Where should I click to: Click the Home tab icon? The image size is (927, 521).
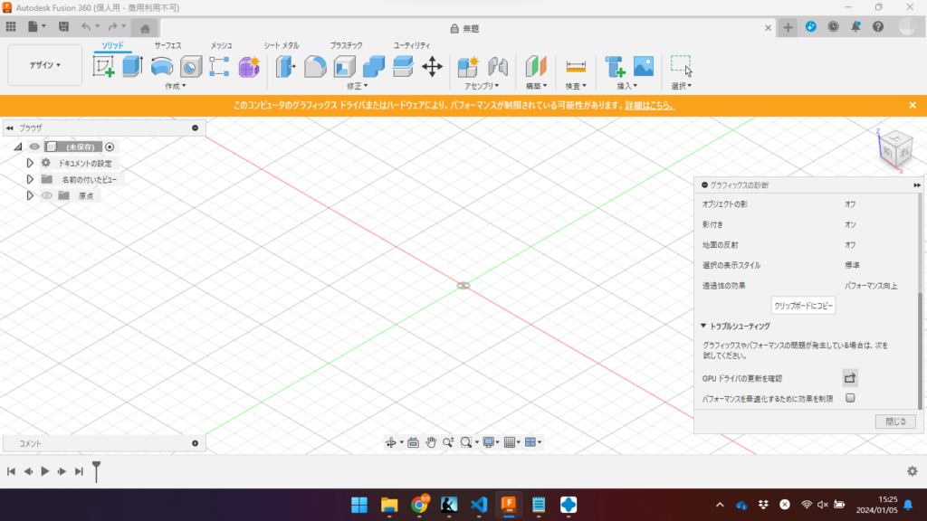click(x=145, y=28)
